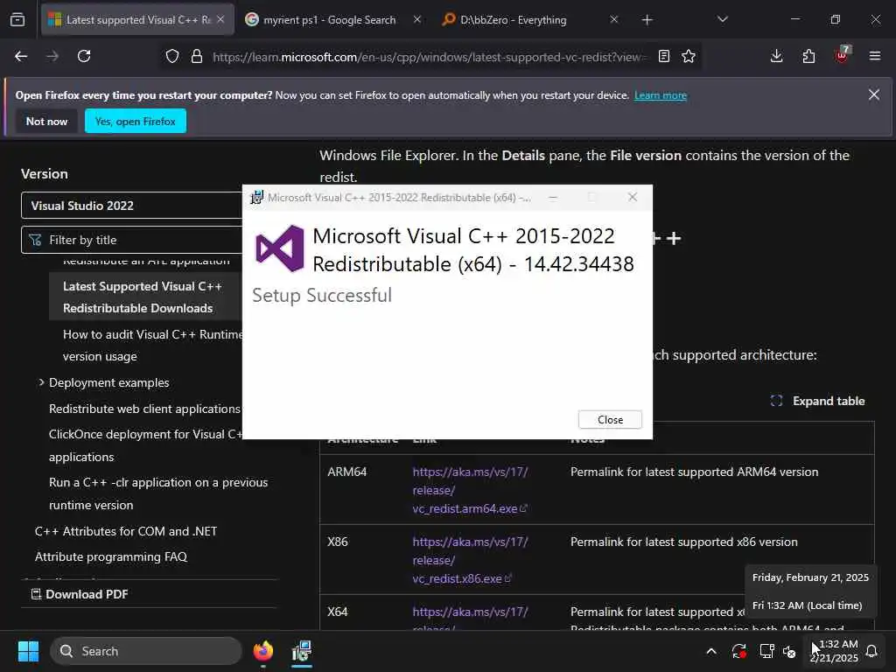This screenshot has height=672, width=896.
Task: Open the Extensions puzzle icon
Action: (x=808, y=56)
